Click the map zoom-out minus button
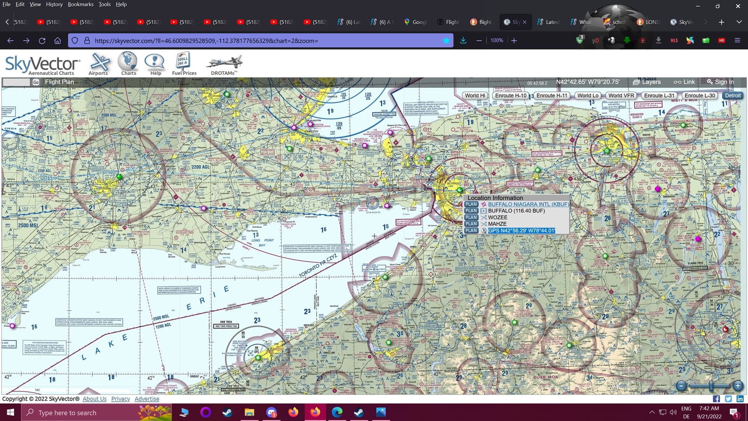This screenshot has width=748, height=421. tap(681, 386)
